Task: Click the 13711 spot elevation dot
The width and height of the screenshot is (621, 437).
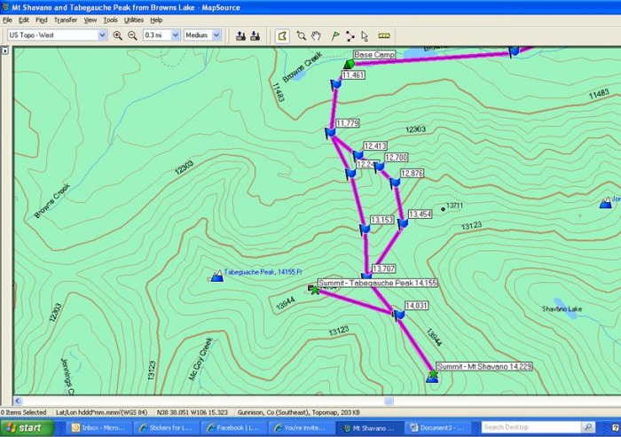Action: [x=443, y=209]
